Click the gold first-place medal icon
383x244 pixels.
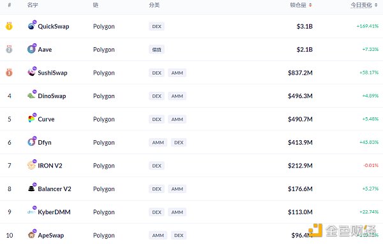tap(9, 26)
